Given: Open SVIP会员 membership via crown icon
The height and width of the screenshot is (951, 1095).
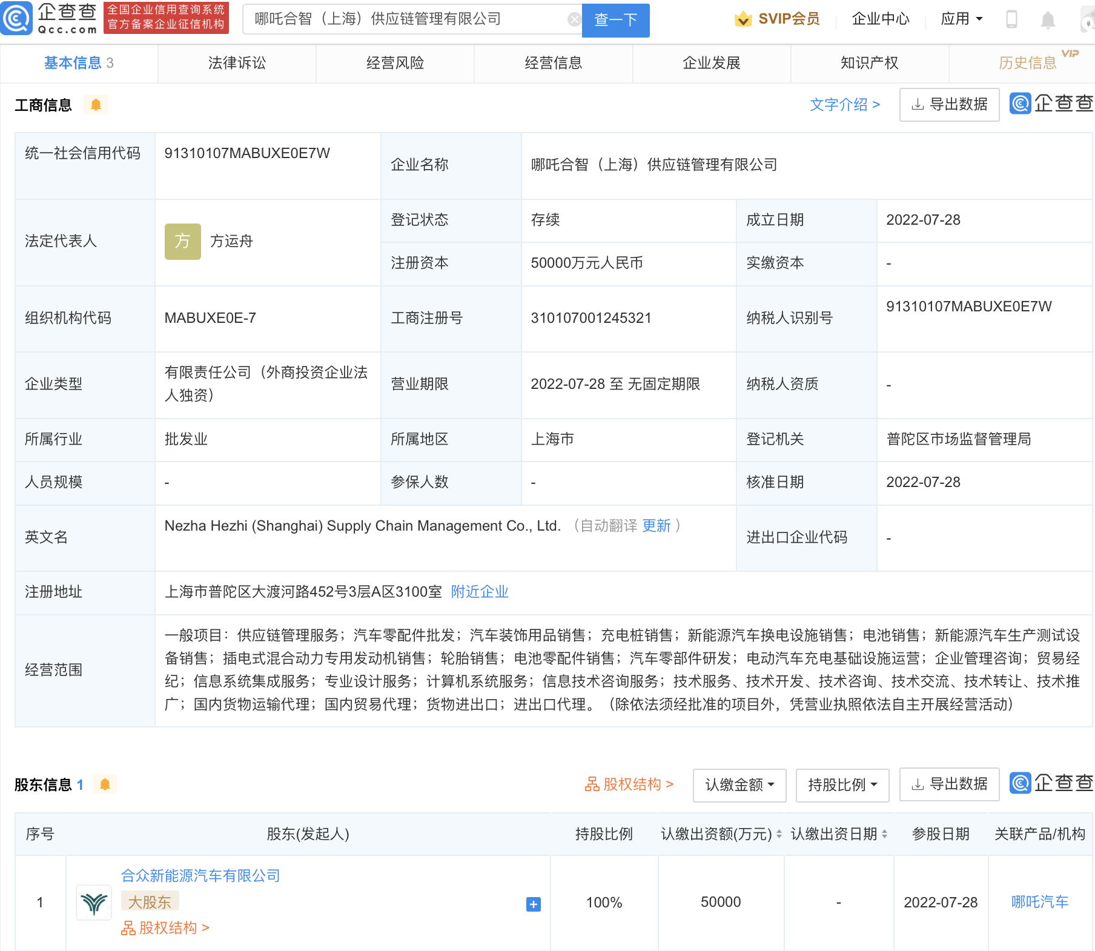Looking at the screenshot, I should (743, 19).
